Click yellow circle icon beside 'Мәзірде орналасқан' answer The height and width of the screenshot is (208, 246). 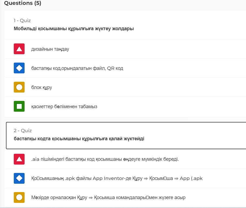pyautogui.click(x=19, y=197)
